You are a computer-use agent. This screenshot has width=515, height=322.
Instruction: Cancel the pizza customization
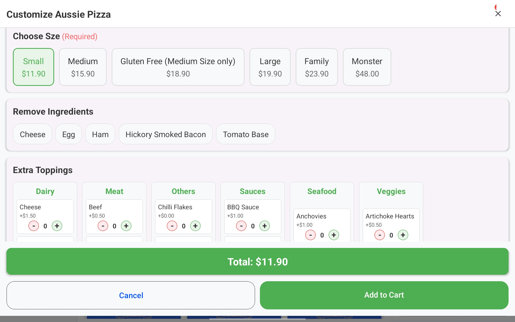click(x=131, y=295)
